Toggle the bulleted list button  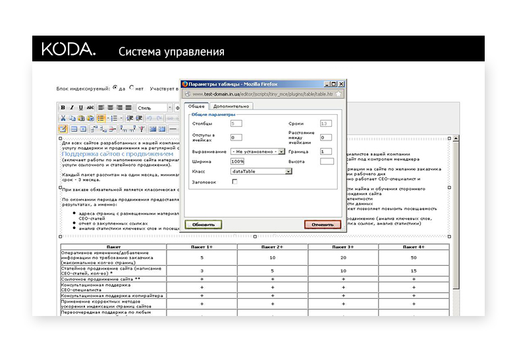click(x=101, y=118)
